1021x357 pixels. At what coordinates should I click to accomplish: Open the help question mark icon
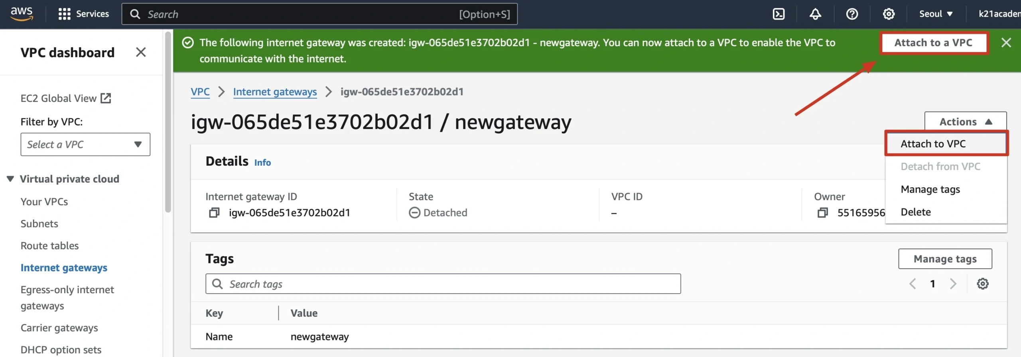[852, 14]
